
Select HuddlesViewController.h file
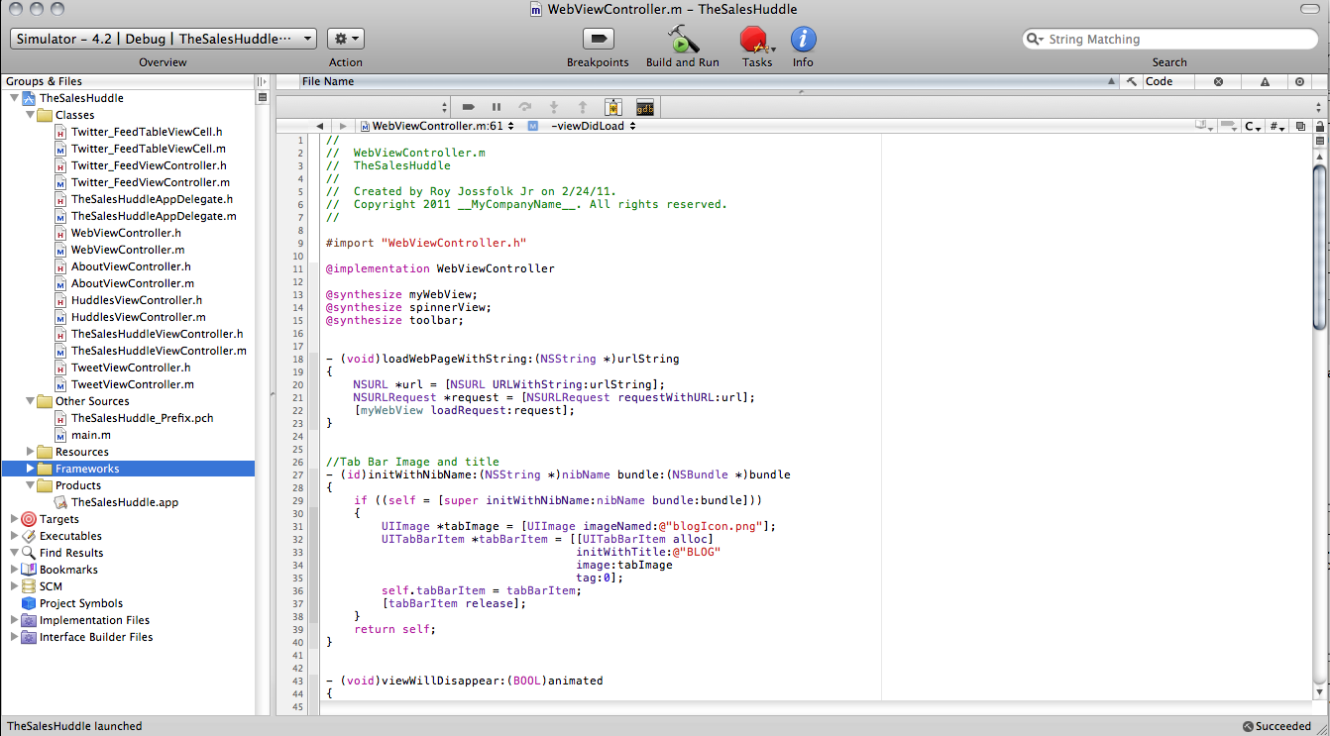pyautogui.click(x=137, y=300)
